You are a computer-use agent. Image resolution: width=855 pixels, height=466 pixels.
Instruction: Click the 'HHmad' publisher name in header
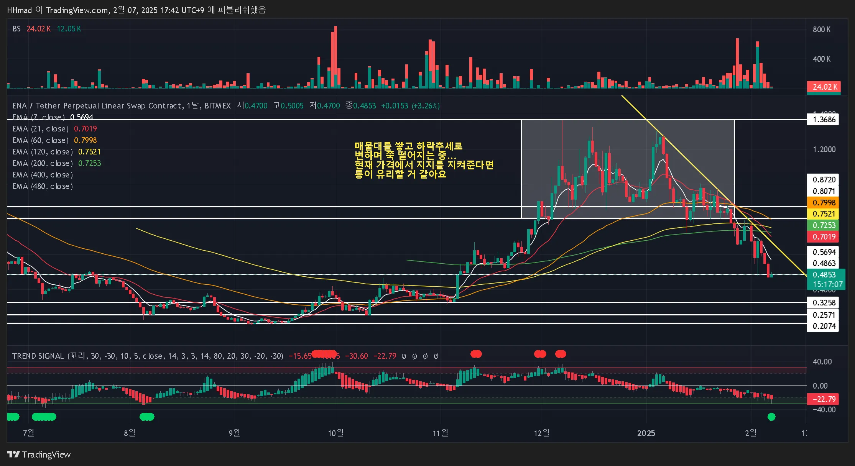pos(19,10)
